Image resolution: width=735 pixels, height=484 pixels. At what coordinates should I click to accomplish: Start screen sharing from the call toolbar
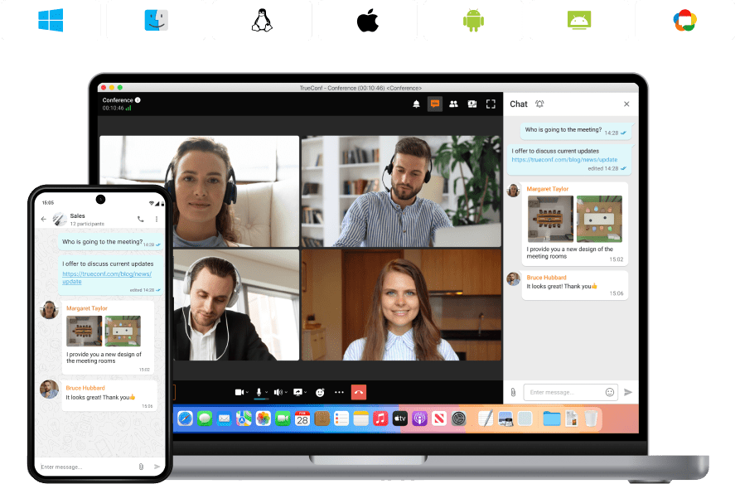(297, 391)
